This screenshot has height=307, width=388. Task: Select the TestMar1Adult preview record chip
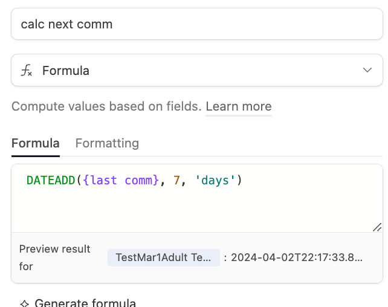tap(164, 257)
